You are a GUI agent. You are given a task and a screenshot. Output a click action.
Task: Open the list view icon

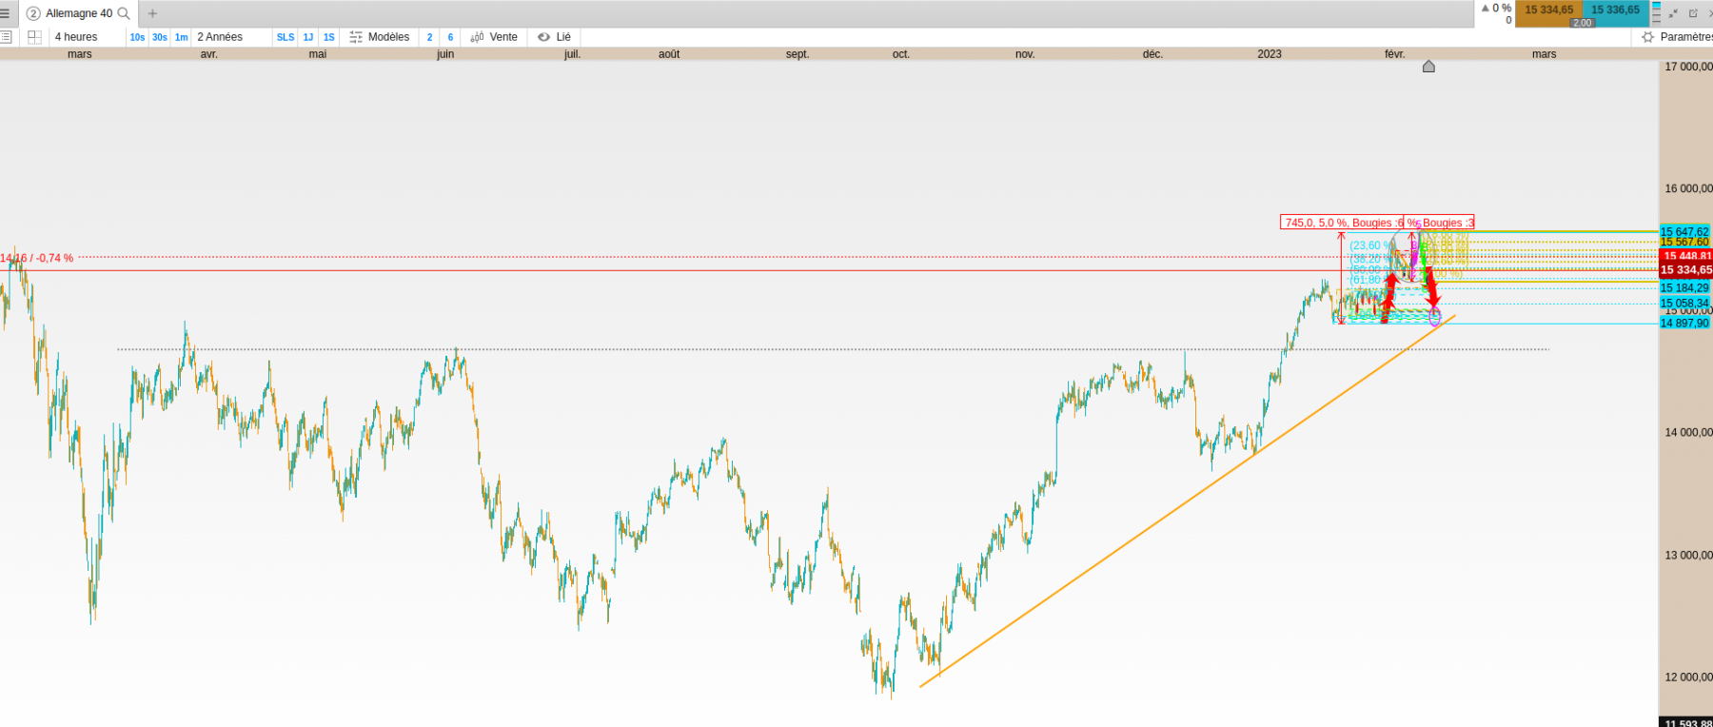[x=6, y=37]
